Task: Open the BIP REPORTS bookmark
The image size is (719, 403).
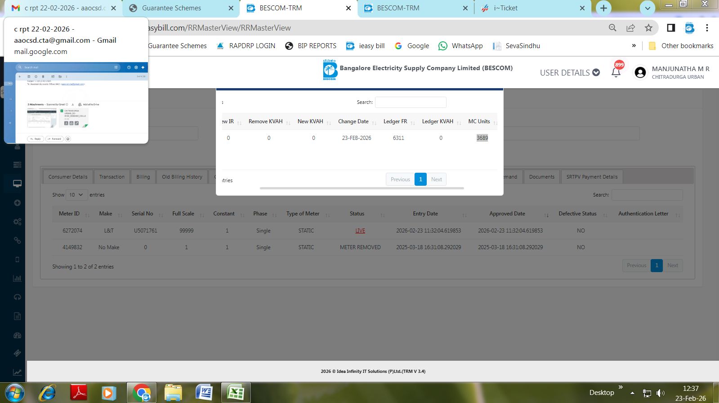Action: point(311,46)
